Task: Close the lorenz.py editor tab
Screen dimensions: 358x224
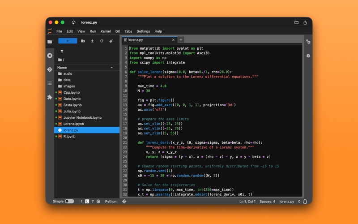Action: click(x=174, y=40)
